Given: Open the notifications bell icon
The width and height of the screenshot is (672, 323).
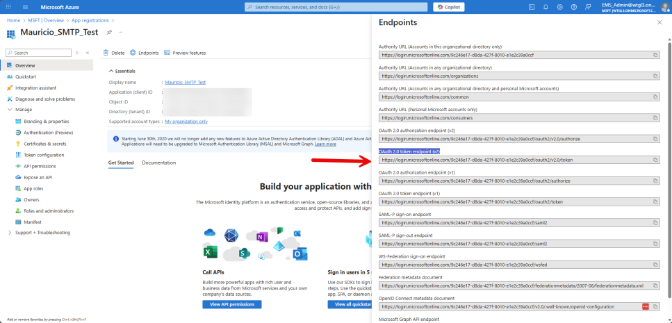Looking at the screenshot, I should point(546,7).
